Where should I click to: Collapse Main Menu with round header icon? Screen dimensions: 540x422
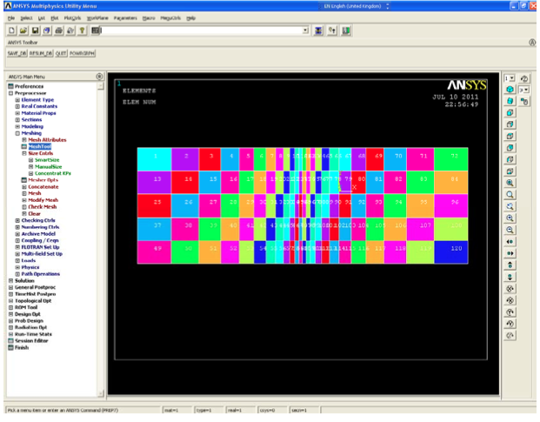(99, 77)
